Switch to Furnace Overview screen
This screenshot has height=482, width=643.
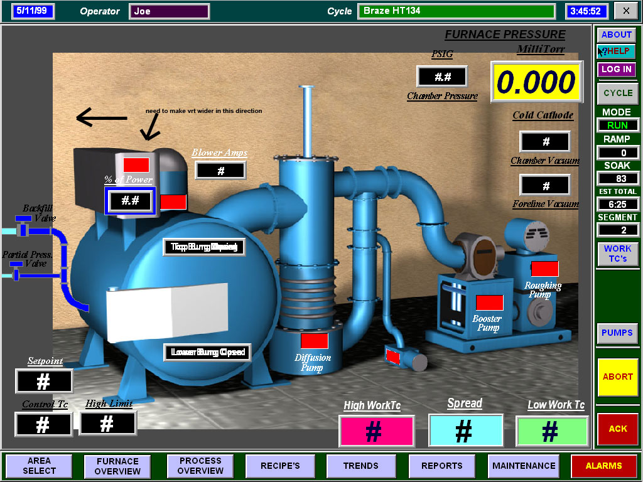click(x=117, y=466)
